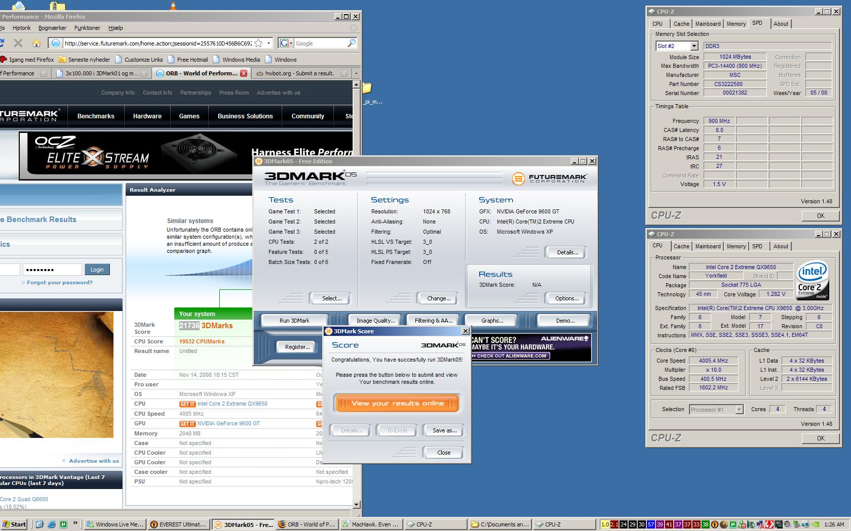The image size is (851, 531).
Task: Click the NVIDIA tray icon
Action: 816,524
